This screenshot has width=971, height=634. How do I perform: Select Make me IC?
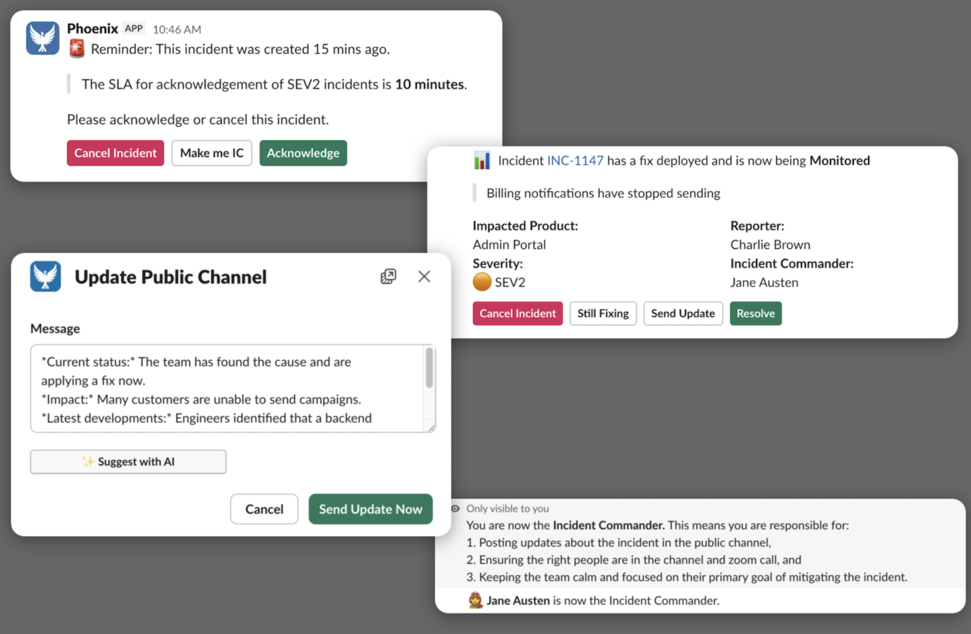point(212,153)
